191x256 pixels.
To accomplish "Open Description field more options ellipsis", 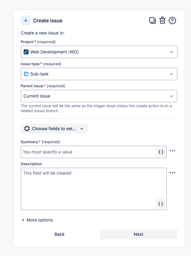I will 172,173.
